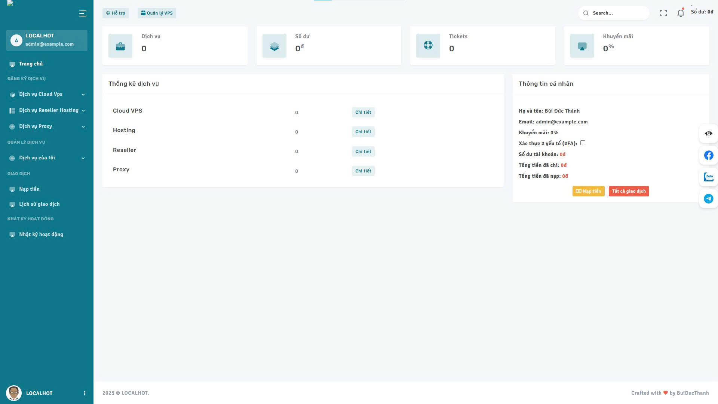The width and height of the screenshot is (718, 404).
Task: Enable the 2FA checkbox
Action: coord(583,143)
